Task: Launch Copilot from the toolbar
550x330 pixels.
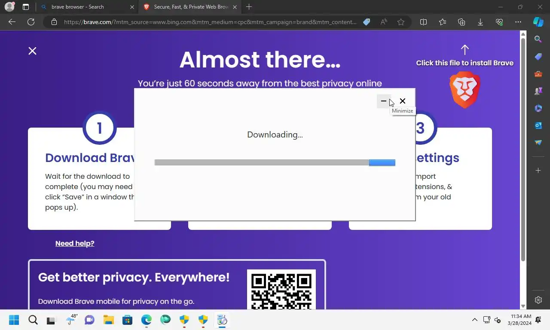Action: tap(538, 22)
